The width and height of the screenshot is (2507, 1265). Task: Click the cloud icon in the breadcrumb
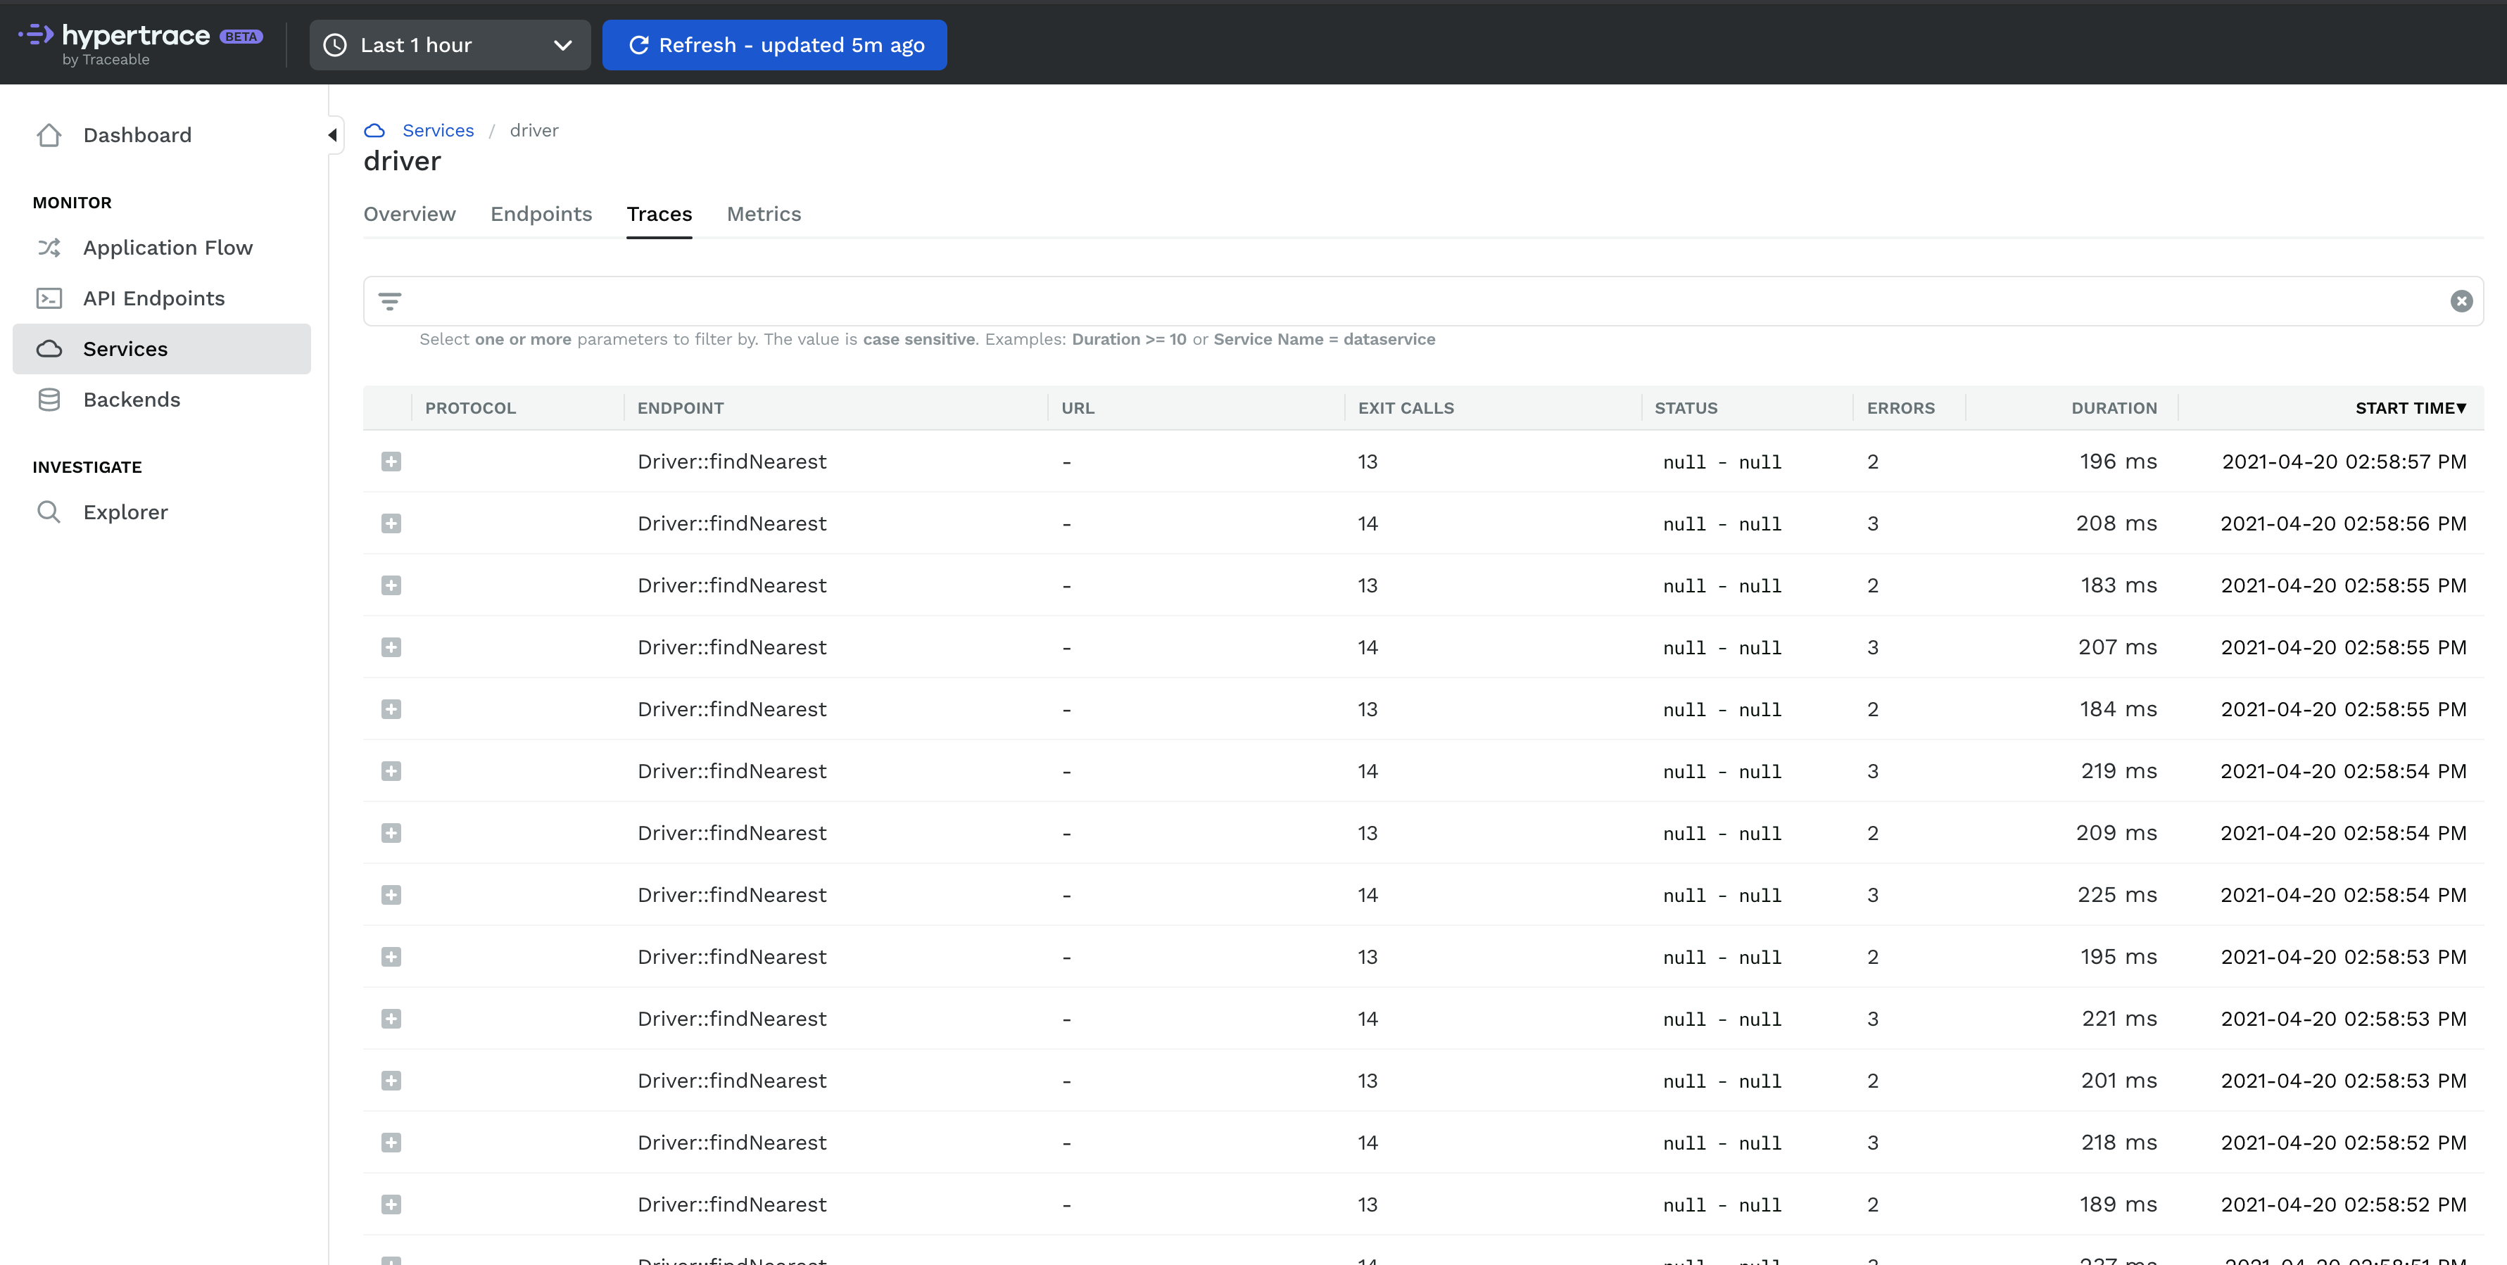point(374,130)
